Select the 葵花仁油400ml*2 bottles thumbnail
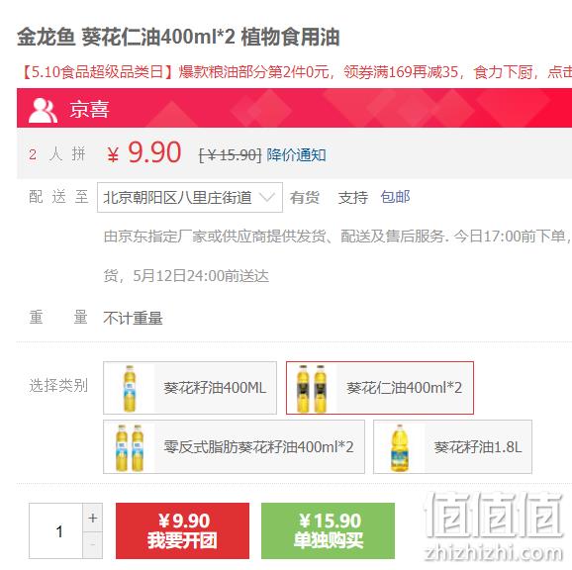 [x=312, y=388]
